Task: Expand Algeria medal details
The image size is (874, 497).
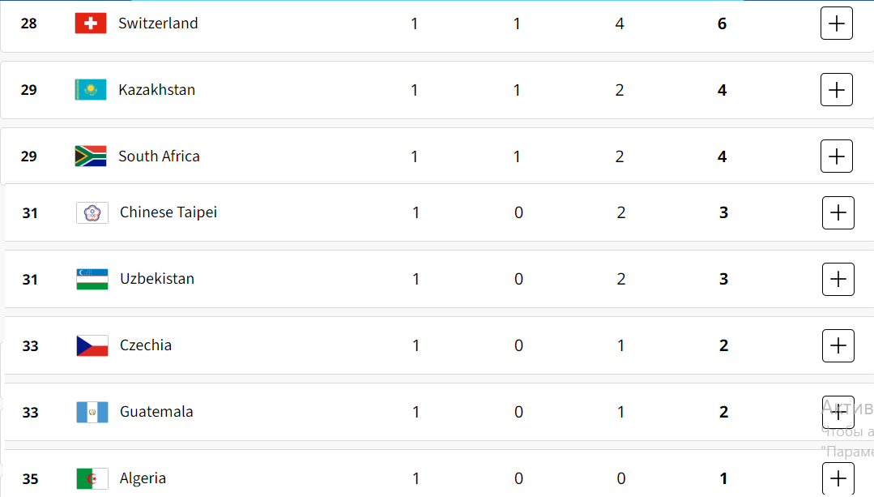Action: pos(838,478)
